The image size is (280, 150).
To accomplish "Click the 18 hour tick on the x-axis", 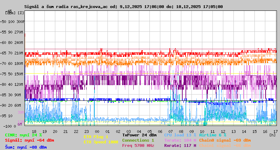I will pos(34,131).
